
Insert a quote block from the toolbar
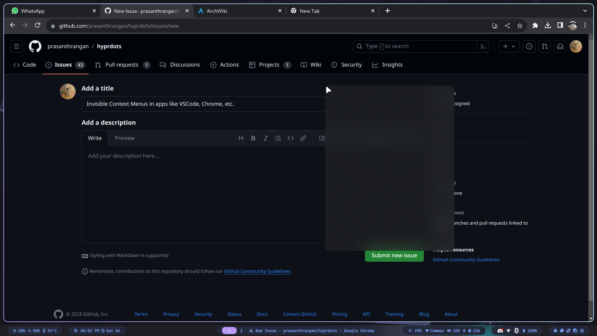pyautogui.click(x=278, y=138)
